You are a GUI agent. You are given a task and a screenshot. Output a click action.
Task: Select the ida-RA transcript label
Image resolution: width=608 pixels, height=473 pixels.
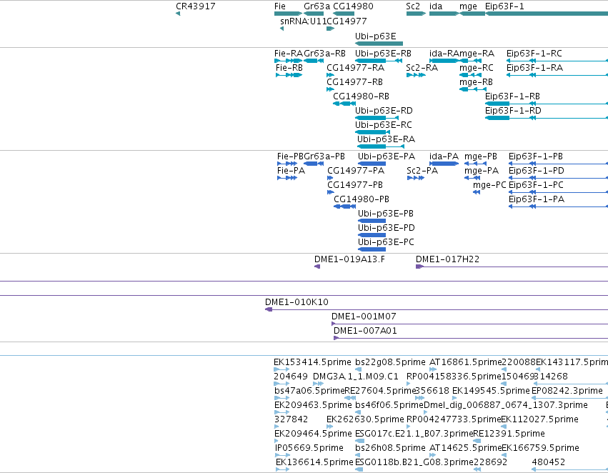[x=444, y=54]
